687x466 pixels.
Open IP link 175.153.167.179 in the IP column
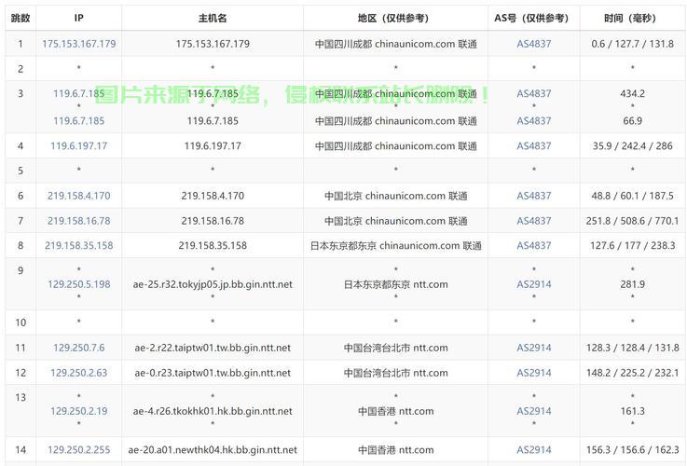pos(78,44)
